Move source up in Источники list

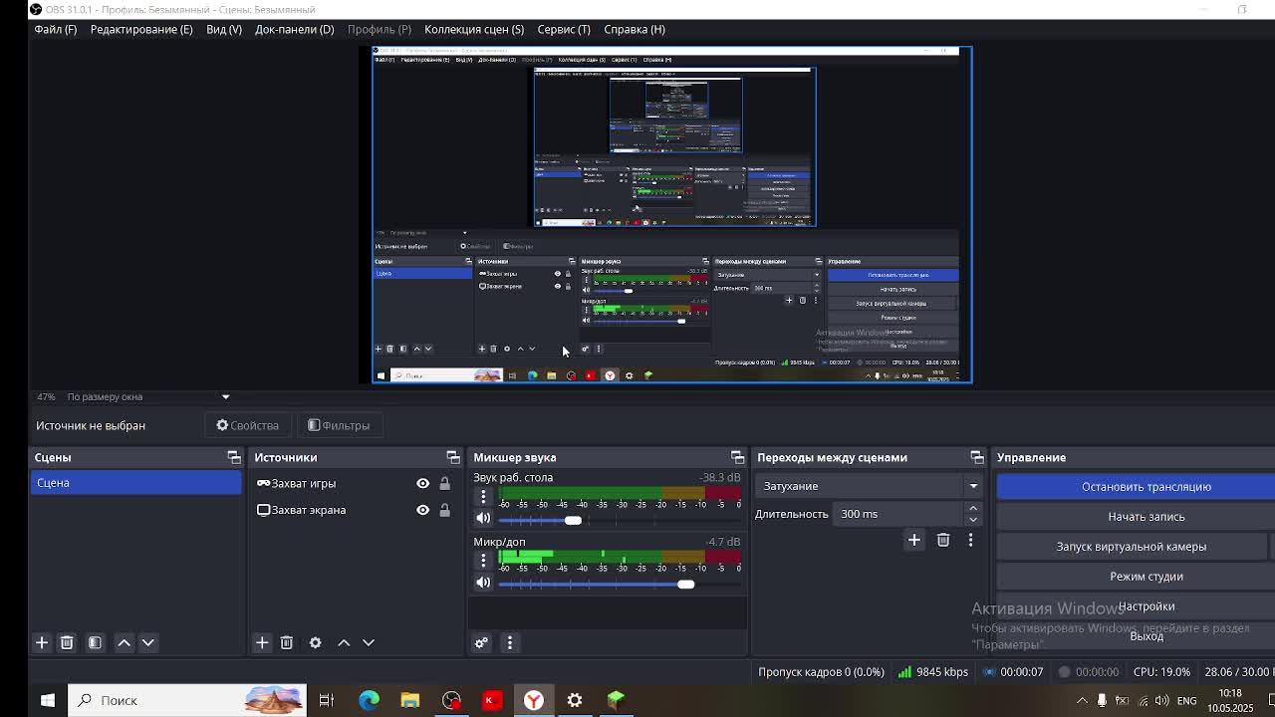(344, 642)
